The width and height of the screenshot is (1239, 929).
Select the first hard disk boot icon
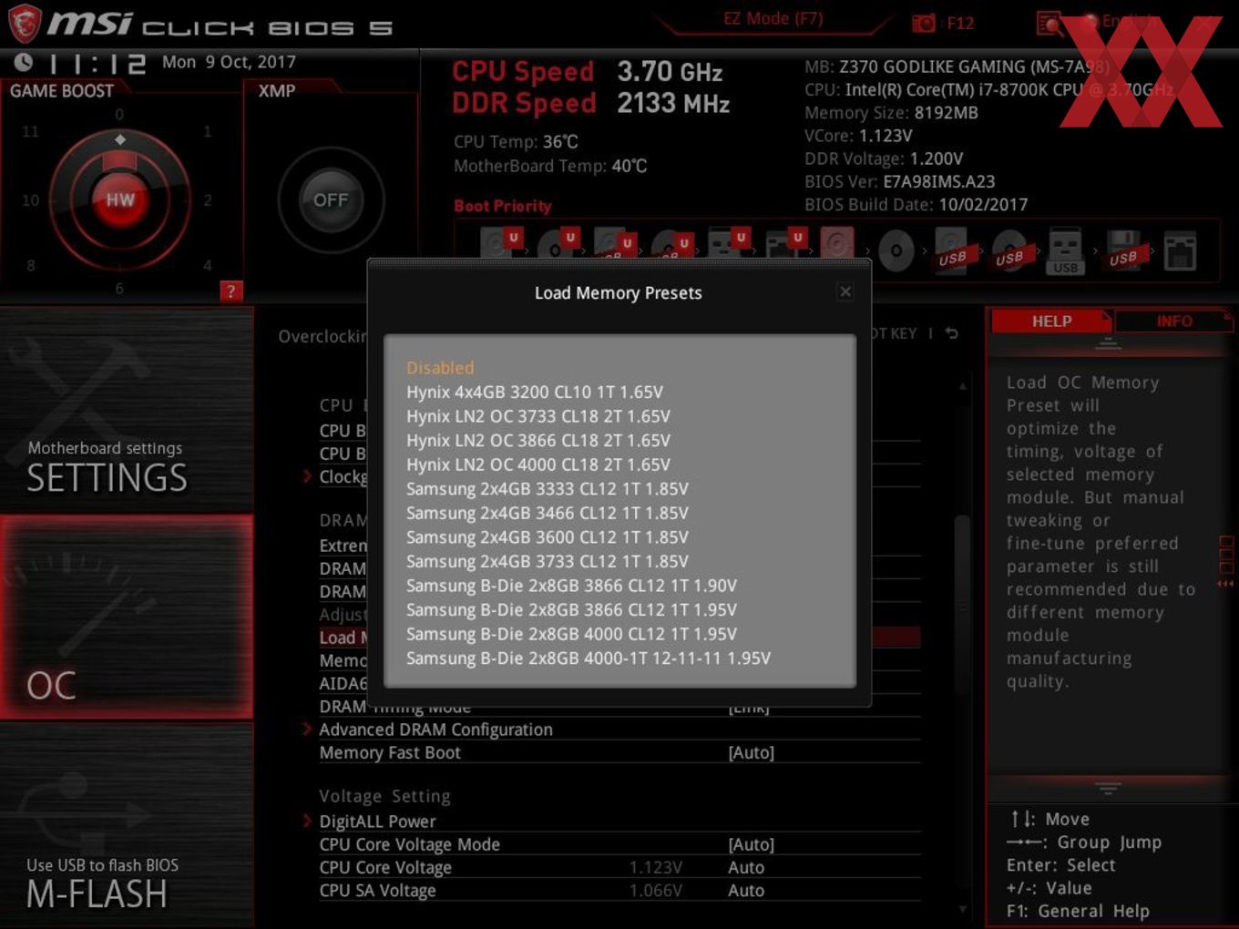(x=499, y=244)
